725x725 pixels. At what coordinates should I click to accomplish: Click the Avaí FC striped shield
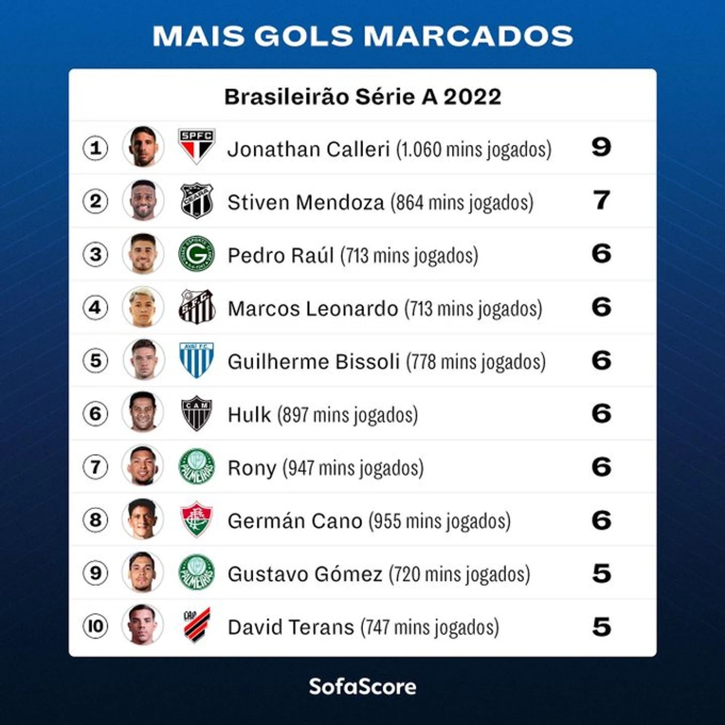click(x=197, y=360)
